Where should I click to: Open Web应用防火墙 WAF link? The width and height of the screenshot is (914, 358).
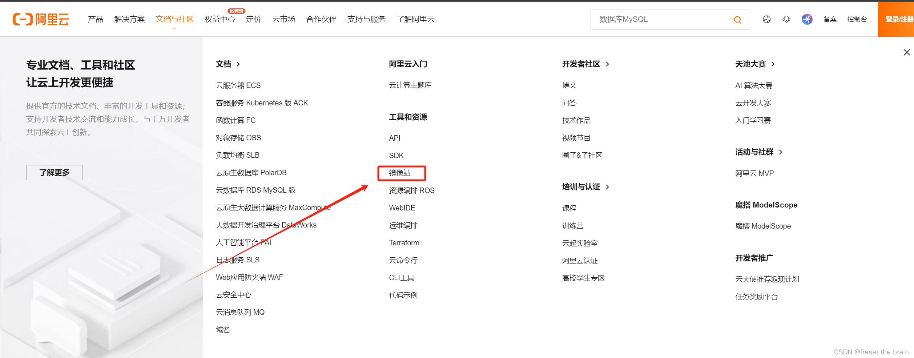pyautogui.click(x=249, y=277)
